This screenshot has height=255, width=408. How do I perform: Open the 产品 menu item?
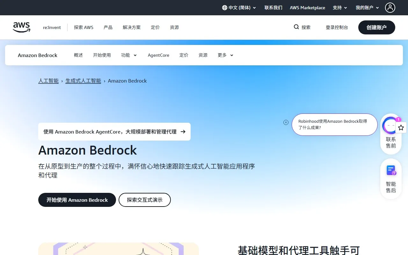pyautogui.click(x=108, y=27)
